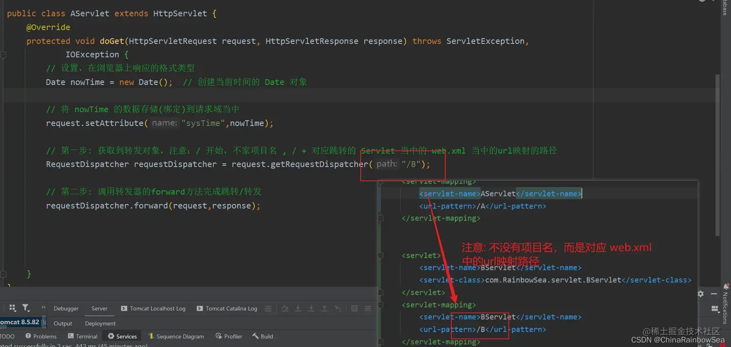The width and height of the screenshot is (731, 347).
Task: Switch to the Debugger tab
Action: click(66, 308)
